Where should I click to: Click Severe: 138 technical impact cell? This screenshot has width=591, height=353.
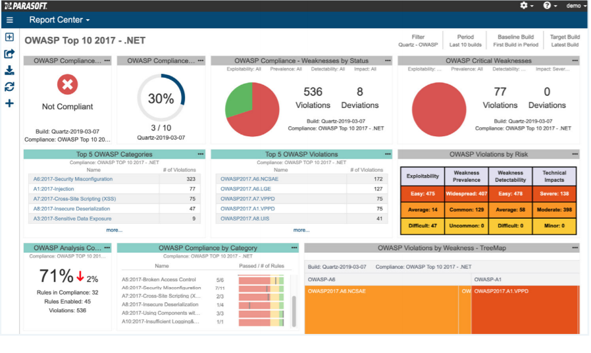[x=554, y=194]
